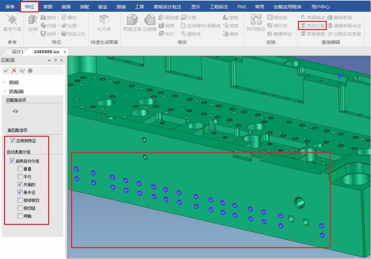The image size is (371, 259).
Task: Close the 2495999.ics document tab
Action: pyautogui.click(x=65, y=52)
